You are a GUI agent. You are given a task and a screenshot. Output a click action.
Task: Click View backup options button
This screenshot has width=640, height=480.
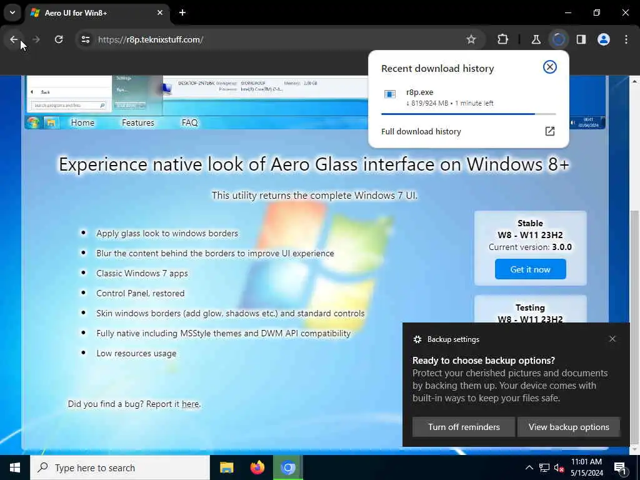point(569,427)
